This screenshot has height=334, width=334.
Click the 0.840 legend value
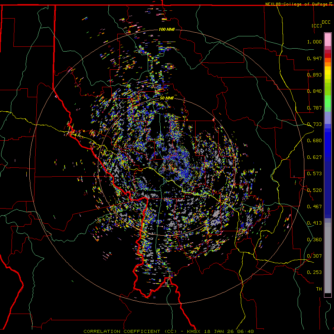[314, 91]
